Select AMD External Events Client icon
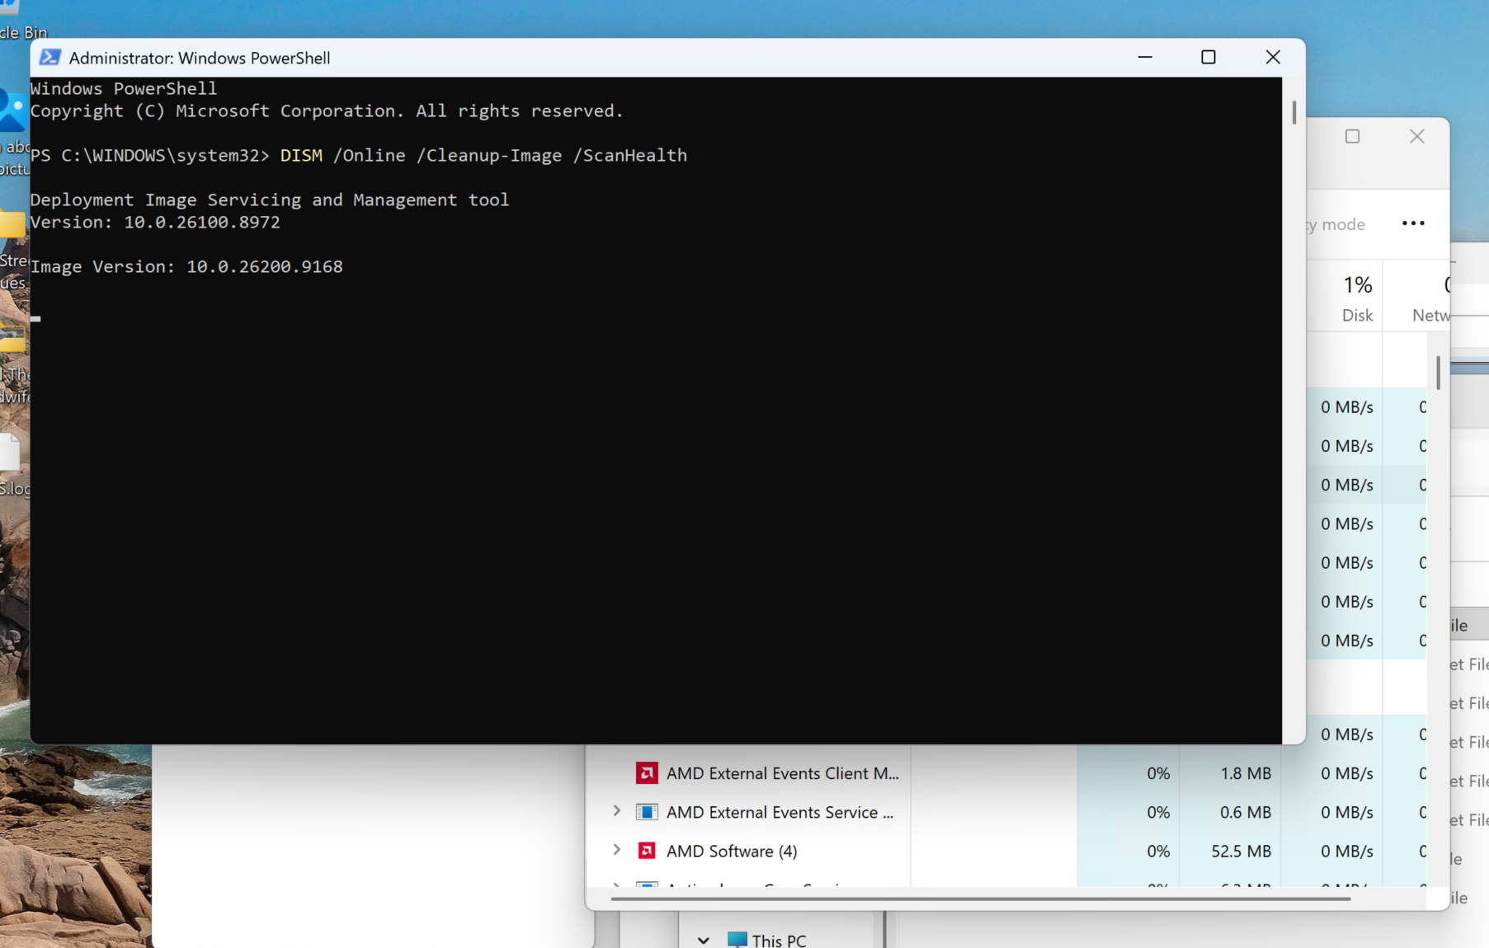The image size is (1489, 948). point(647,773)
